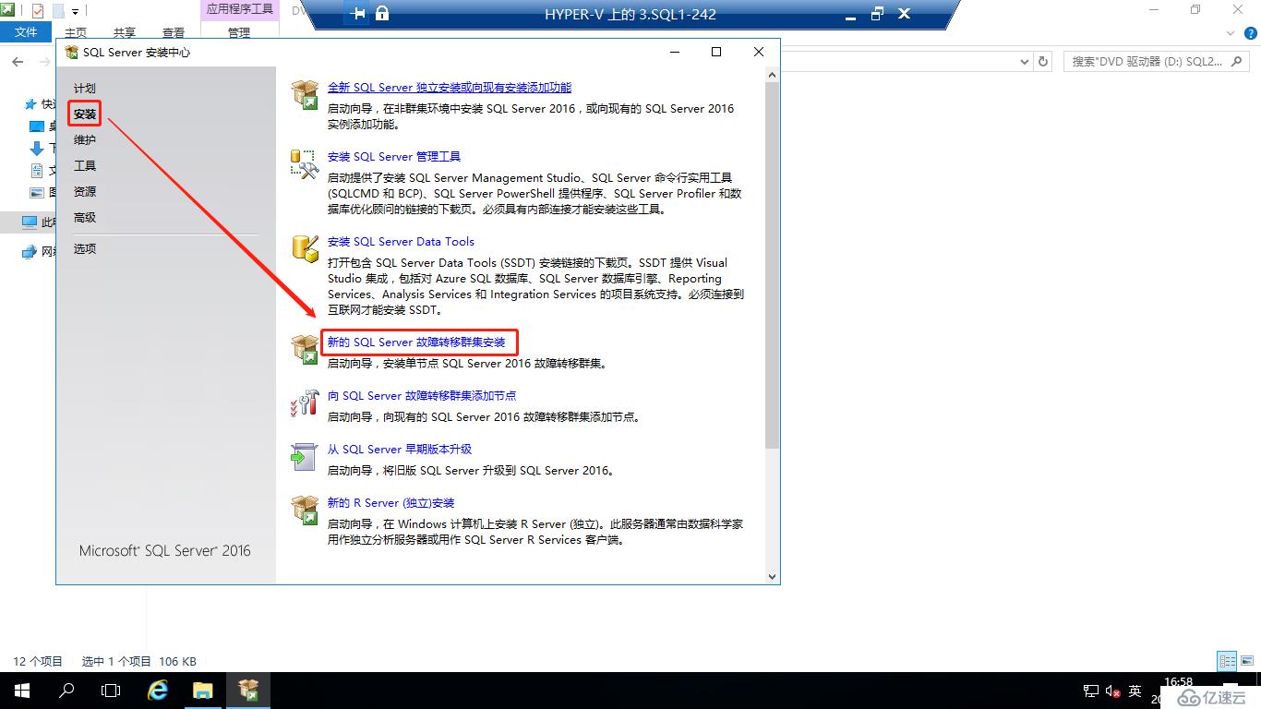The image size is (1261, 709).
Task: Click quick access star in Explorer tree
Action: (30, 105)
